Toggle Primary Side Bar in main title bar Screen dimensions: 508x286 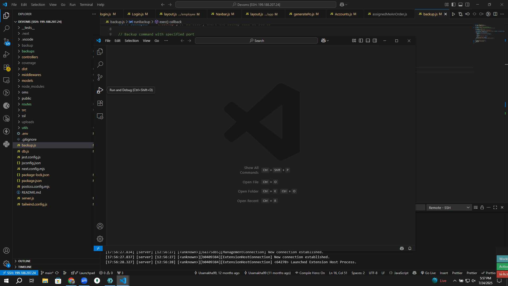click(x=453, y=5)
